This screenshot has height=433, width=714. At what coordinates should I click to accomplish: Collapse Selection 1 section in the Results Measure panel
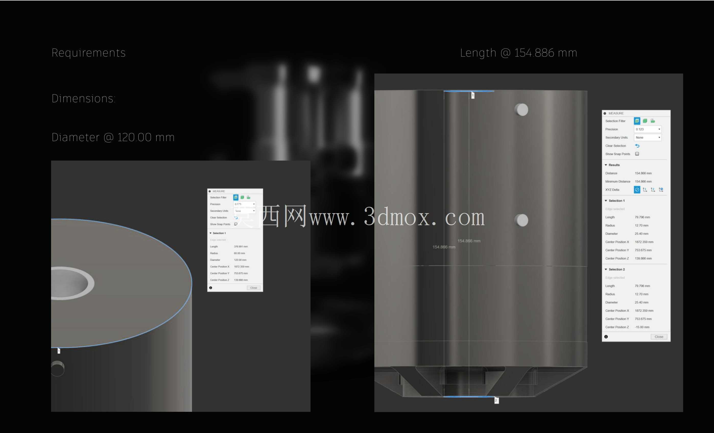click(x=606, y=200)
